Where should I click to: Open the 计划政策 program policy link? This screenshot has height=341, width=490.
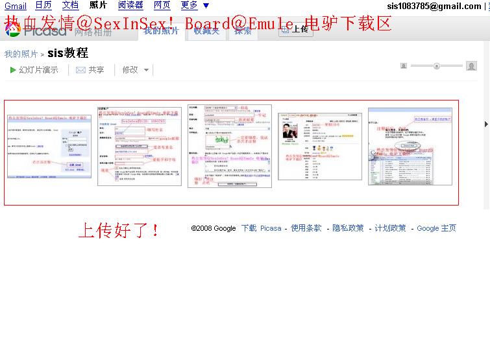pyautogui.click(x=390, y=228)
